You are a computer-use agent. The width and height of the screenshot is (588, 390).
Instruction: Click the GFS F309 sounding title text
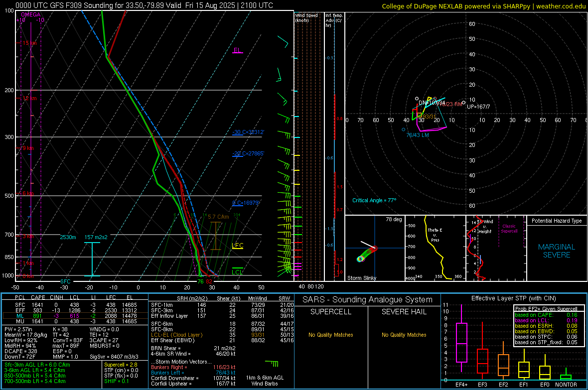144,5
